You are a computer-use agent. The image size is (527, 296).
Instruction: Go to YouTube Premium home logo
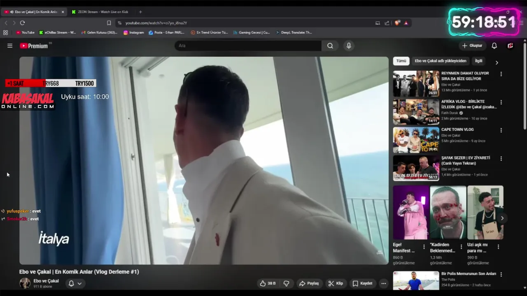(34, 46)
